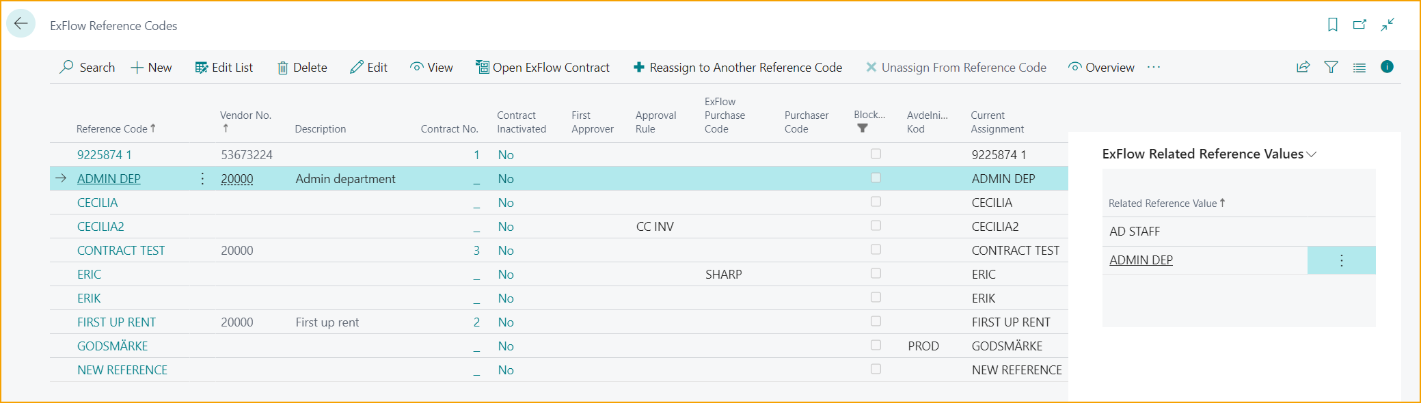Viewport: 1421px width, 403px height.
Task: Open contract number 3 link
Action: click(476, 251)
